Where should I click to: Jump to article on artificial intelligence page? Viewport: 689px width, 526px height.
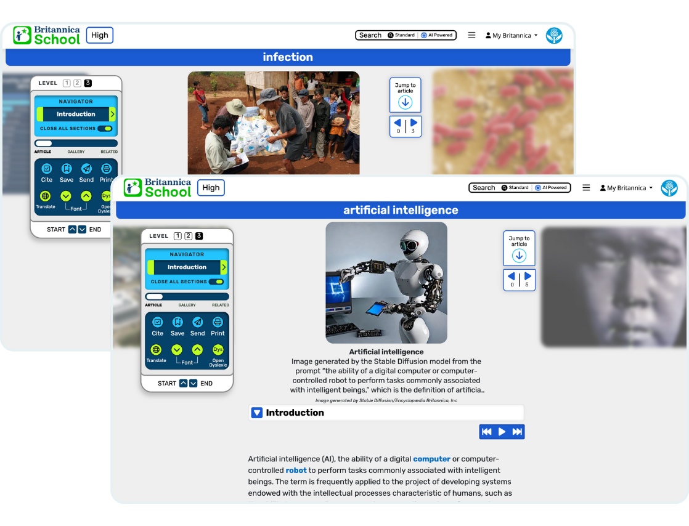pos(519,249)
